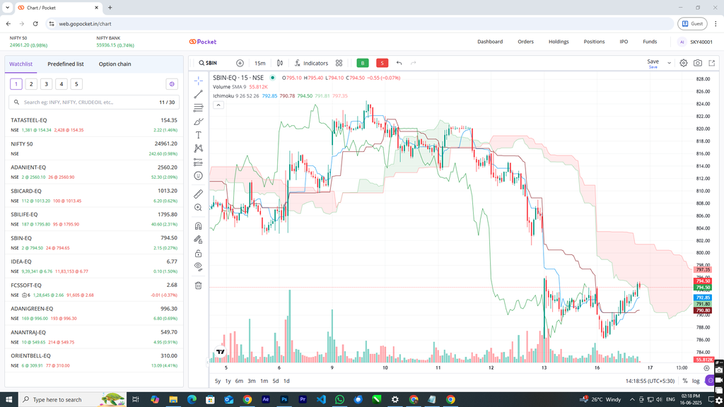Open the Indicators dialog
Viewport: 724px width, 407px height.
[311, 63]
